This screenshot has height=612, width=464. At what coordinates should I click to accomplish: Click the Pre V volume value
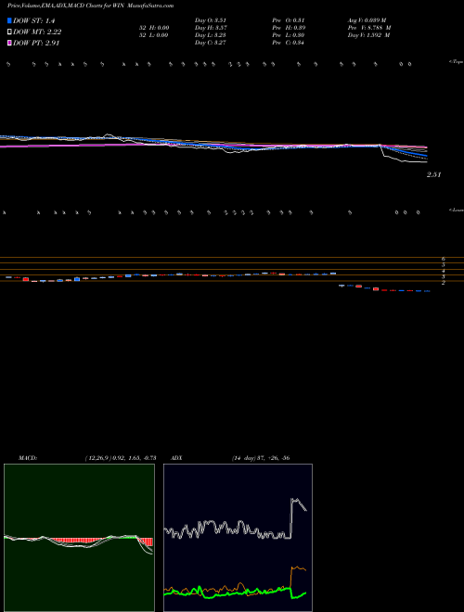click(369, 28)
